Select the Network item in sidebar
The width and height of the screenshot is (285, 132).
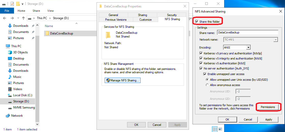[17, 116]
